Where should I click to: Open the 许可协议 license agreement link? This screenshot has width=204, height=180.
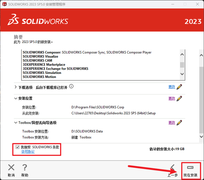(x=28, y=151)
